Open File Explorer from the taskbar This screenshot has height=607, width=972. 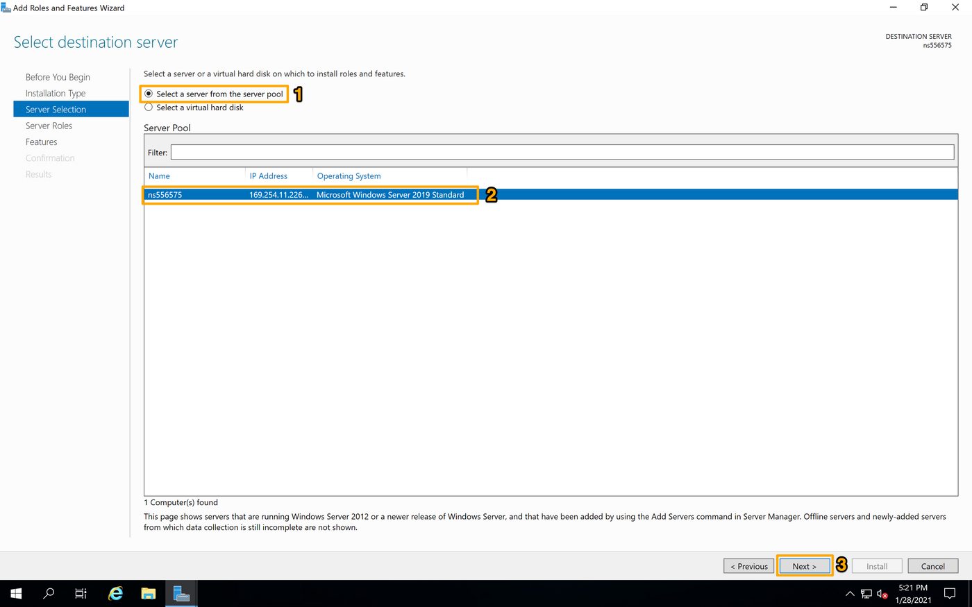pos(147,593)
